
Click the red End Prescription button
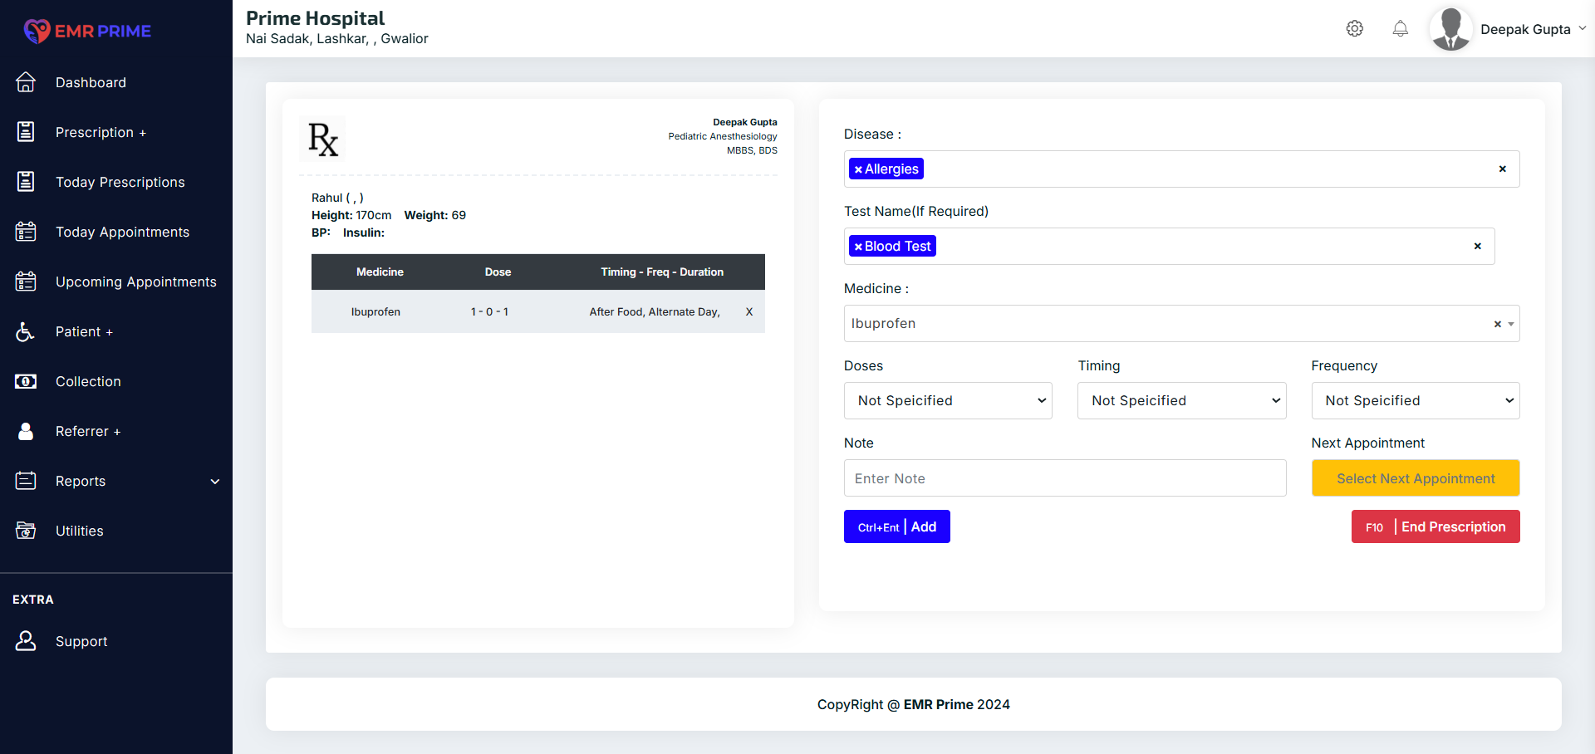(1435, 526)
